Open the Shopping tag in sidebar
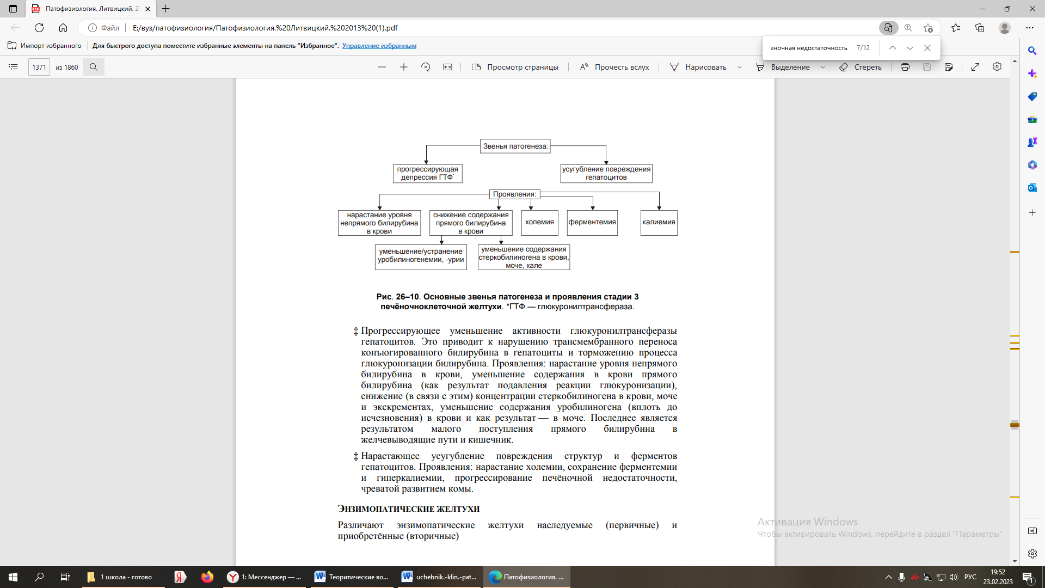This screenshot has width=1045, height=588. point(1032,96)
